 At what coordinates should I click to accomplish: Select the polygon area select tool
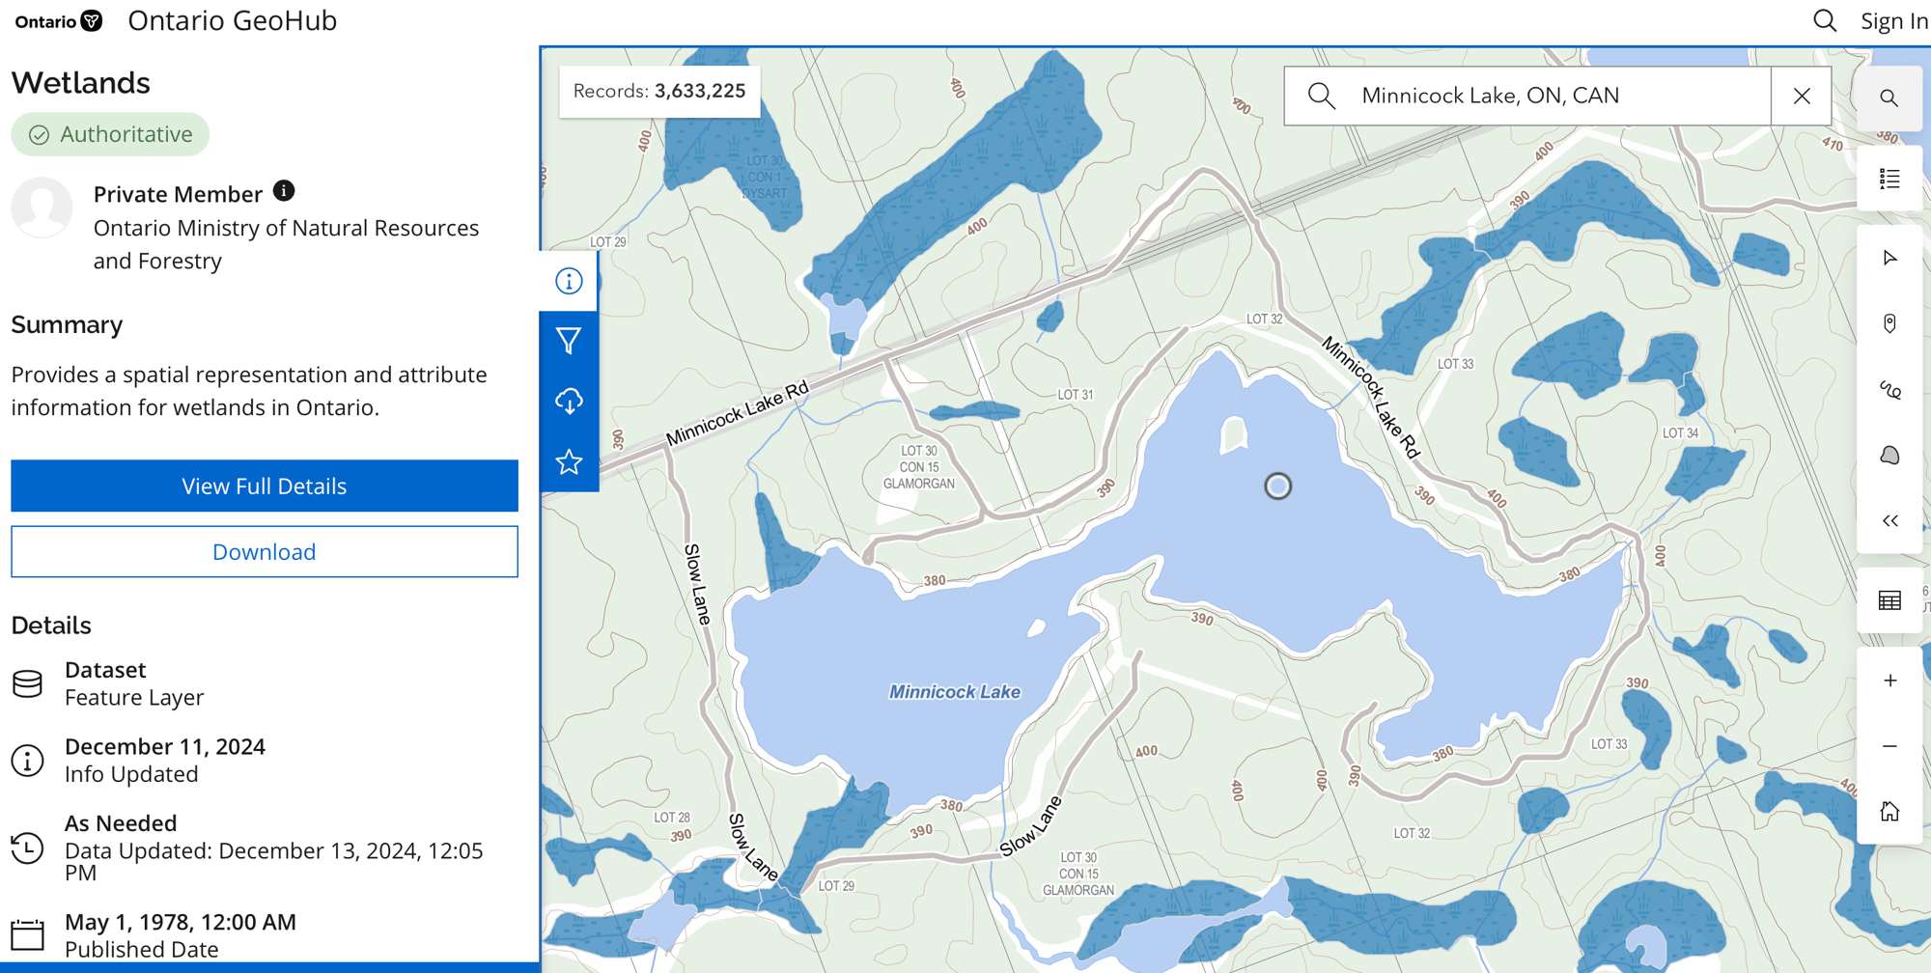tap(1889, 455)
